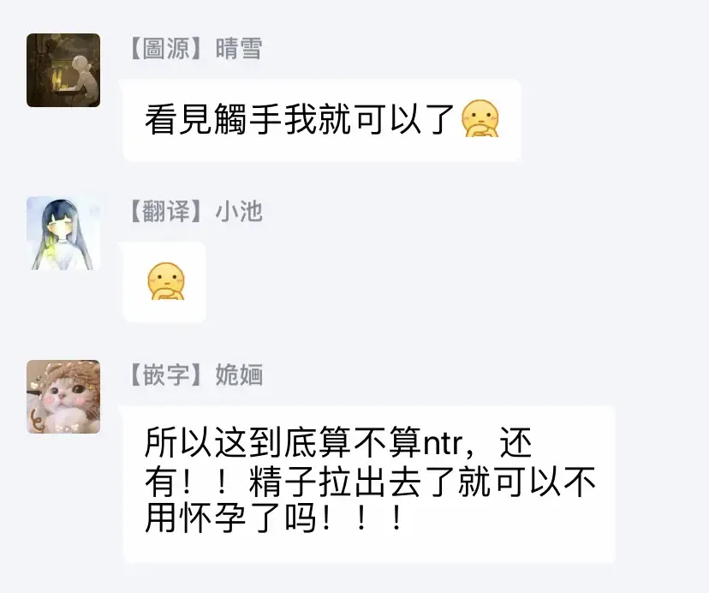This screenshot has height=593, width=709.
Task: Click the 还 character ending the first line
Action: point(515,442)
